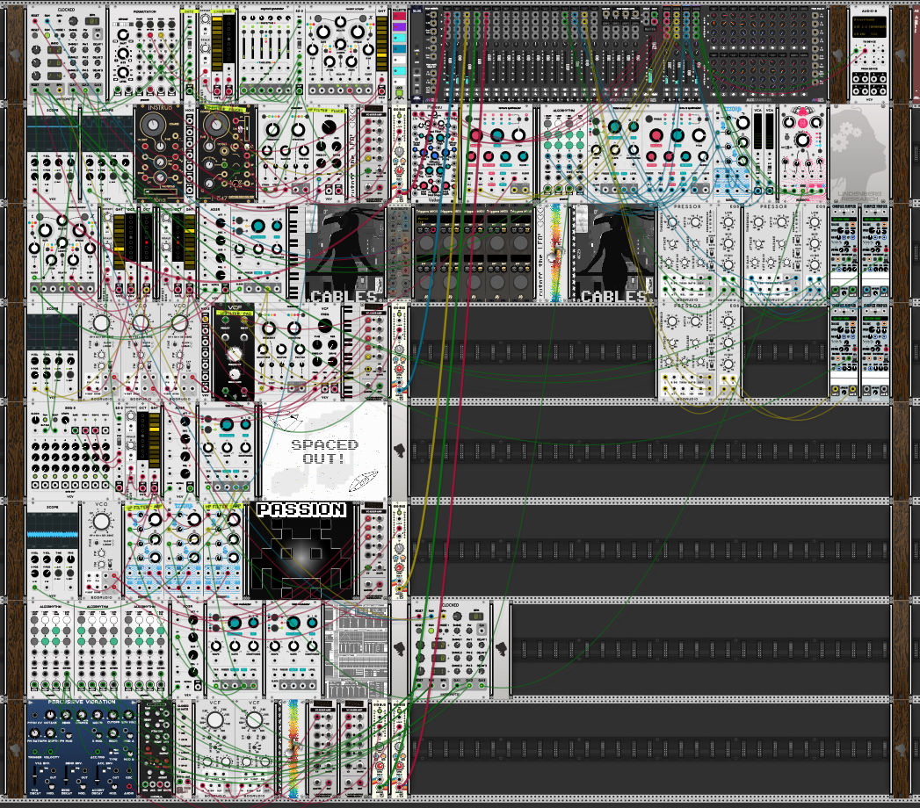Open the Lindenberg Research blank panel
The image size is (920, 808).
(859, 153)
